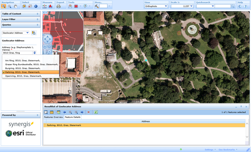Select the text annotation measure tool
The height and width of the screenshot is (152, 251).
click(50, 6)
